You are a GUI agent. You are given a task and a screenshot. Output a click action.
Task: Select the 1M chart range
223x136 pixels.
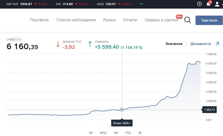click(x=116, y=133)
